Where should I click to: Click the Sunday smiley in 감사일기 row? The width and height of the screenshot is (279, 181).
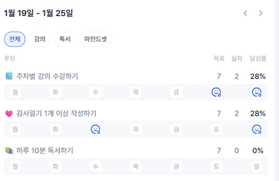pyautogui.click(x=256, y=129)
